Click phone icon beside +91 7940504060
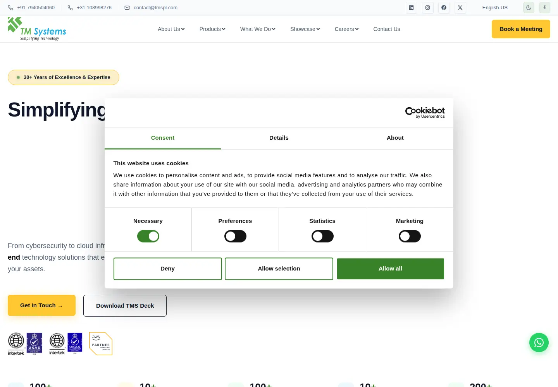558x387 pixels. click(x=10, y=8)
